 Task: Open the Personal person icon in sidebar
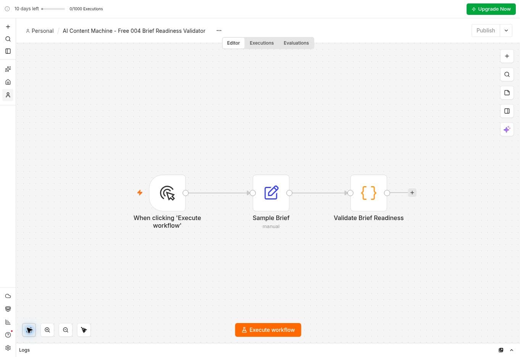(8, 95)
